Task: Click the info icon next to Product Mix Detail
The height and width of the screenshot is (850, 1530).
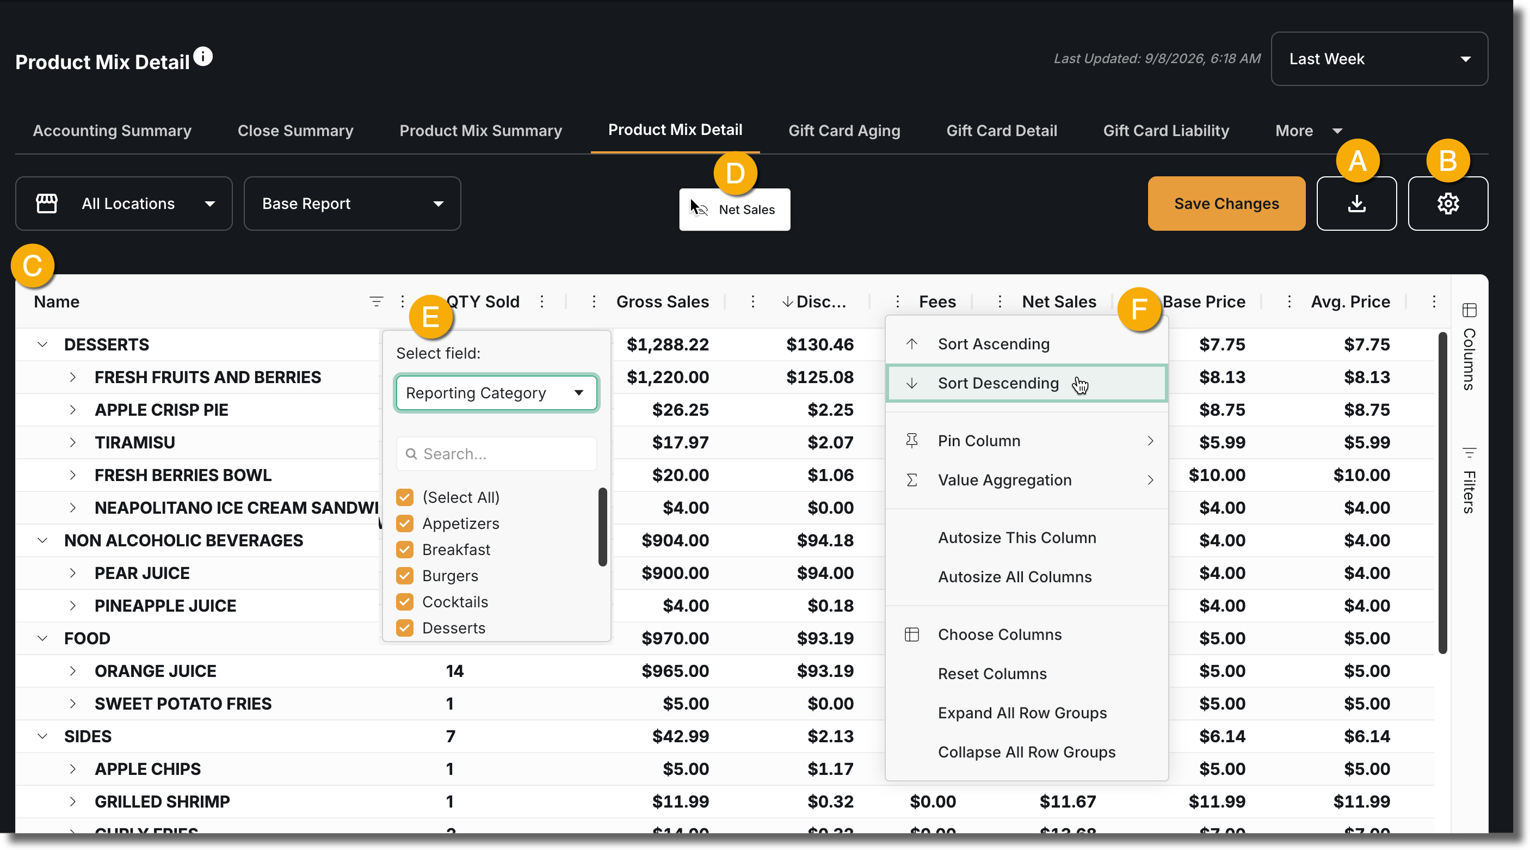Action: 203,57
